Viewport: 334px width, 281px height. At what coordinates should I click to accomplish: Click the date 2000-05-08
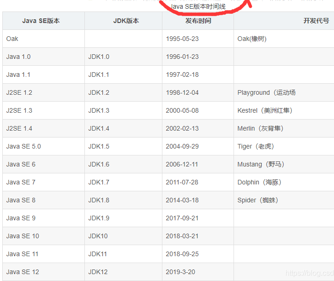[182, 110]
